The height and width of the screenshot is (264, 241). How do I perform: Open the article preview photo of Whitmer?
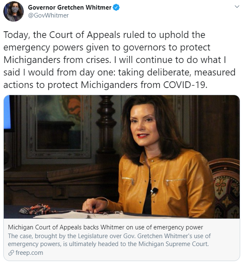122,157
